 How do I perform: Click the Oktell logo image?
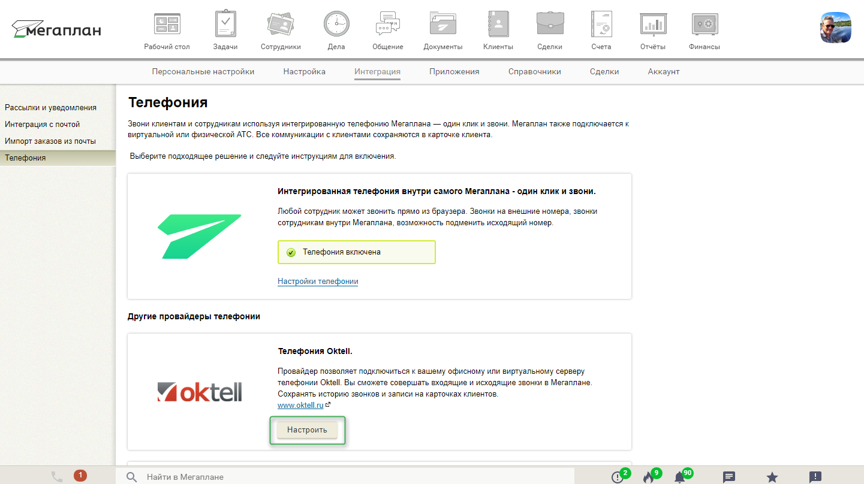[200, 392]
